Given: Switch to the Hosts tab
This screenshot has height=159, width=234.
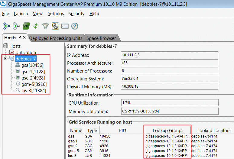Looking at the screenshot, I should coord(10,38).
